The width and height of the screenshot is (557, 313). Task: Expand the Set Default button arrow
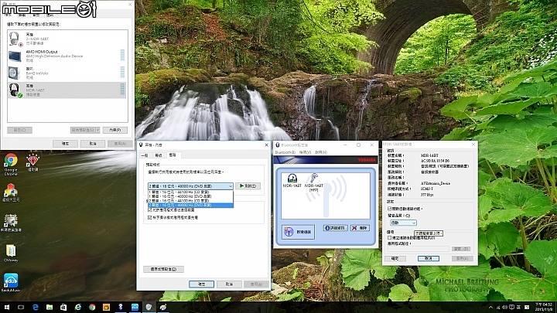click(97, 131)
